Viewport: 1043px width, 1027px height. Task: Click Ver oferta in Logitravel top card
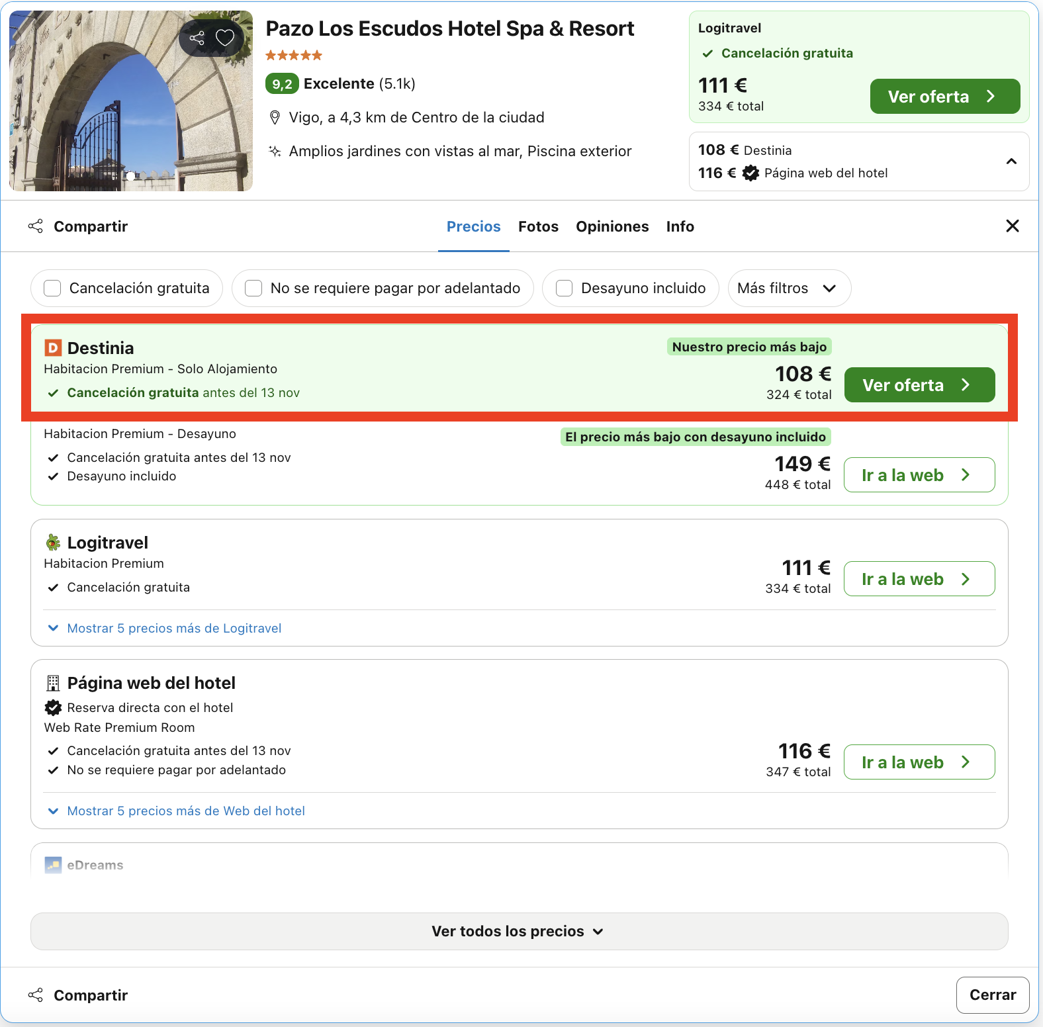pyautogui.click(x=945, y=97)
